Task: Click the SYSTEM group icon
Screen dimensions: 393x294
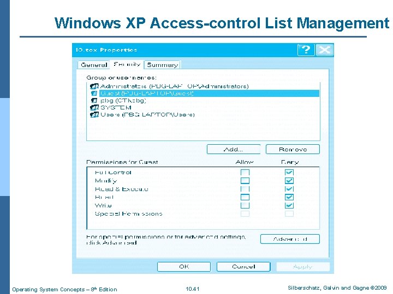Action: (x=94, y=108)
